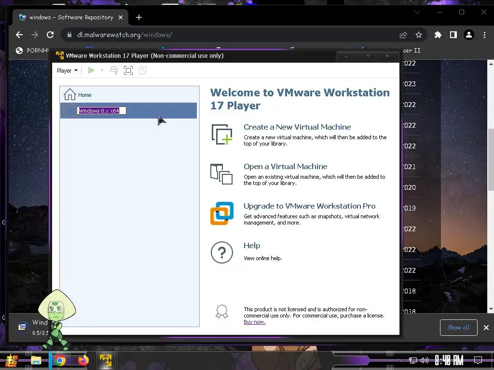
Task: Click the Unity mode toolbar icon
Action: pyautogui.click(x=143, y=70)
